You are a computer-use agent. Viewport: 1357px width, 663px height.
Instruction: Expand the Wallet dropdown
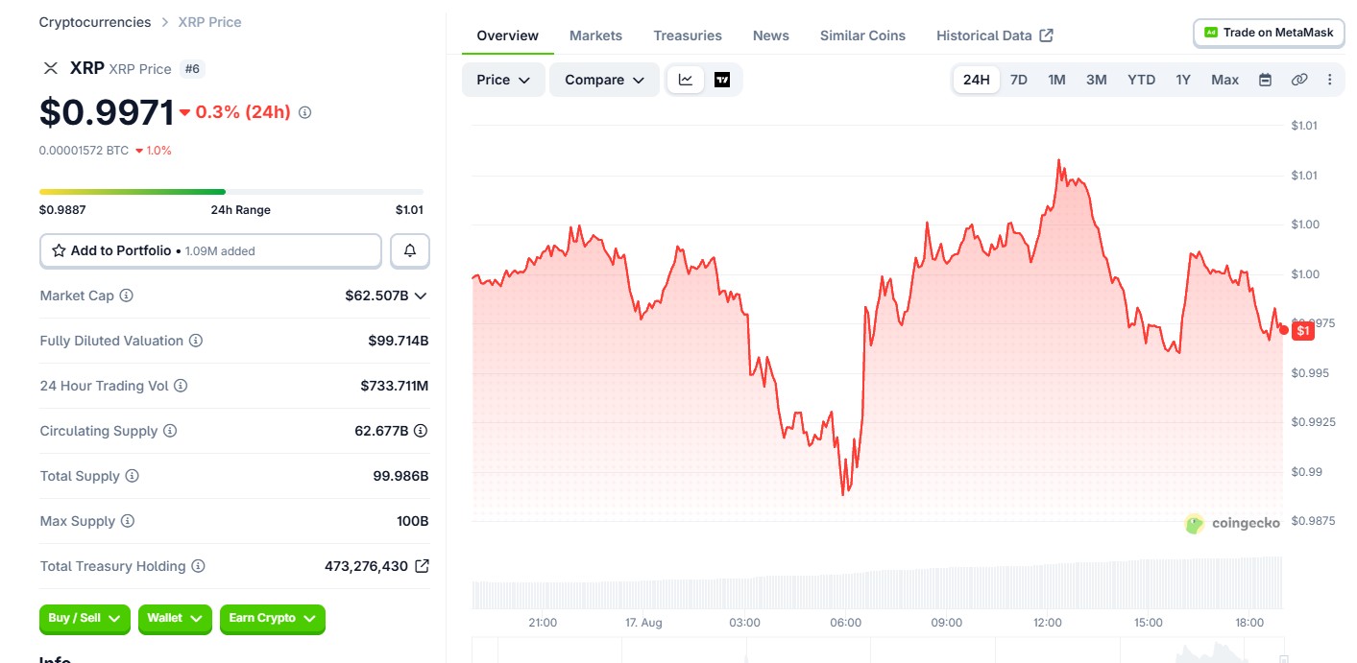175,619
